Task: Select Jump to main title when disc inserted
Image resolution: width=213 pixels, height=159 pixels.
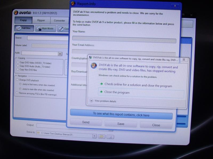Action: [20, 89]
